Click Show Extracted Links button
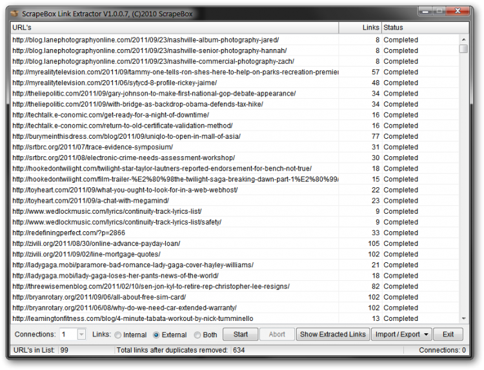 click(332, 334)
